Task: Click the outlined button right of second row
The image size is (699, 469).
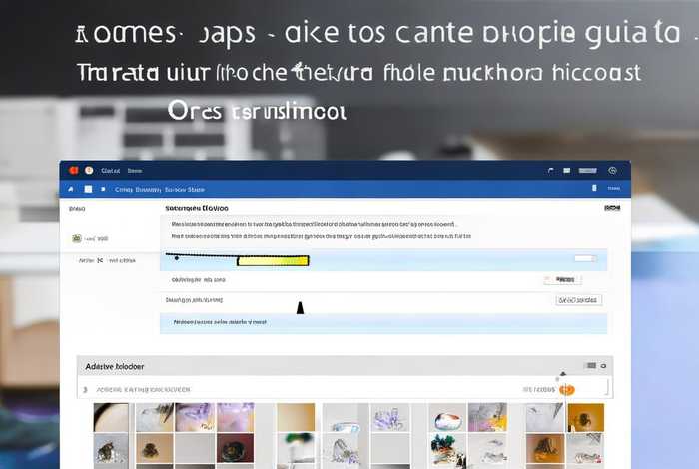Action: pyautogui.click(x=578, y=300)
